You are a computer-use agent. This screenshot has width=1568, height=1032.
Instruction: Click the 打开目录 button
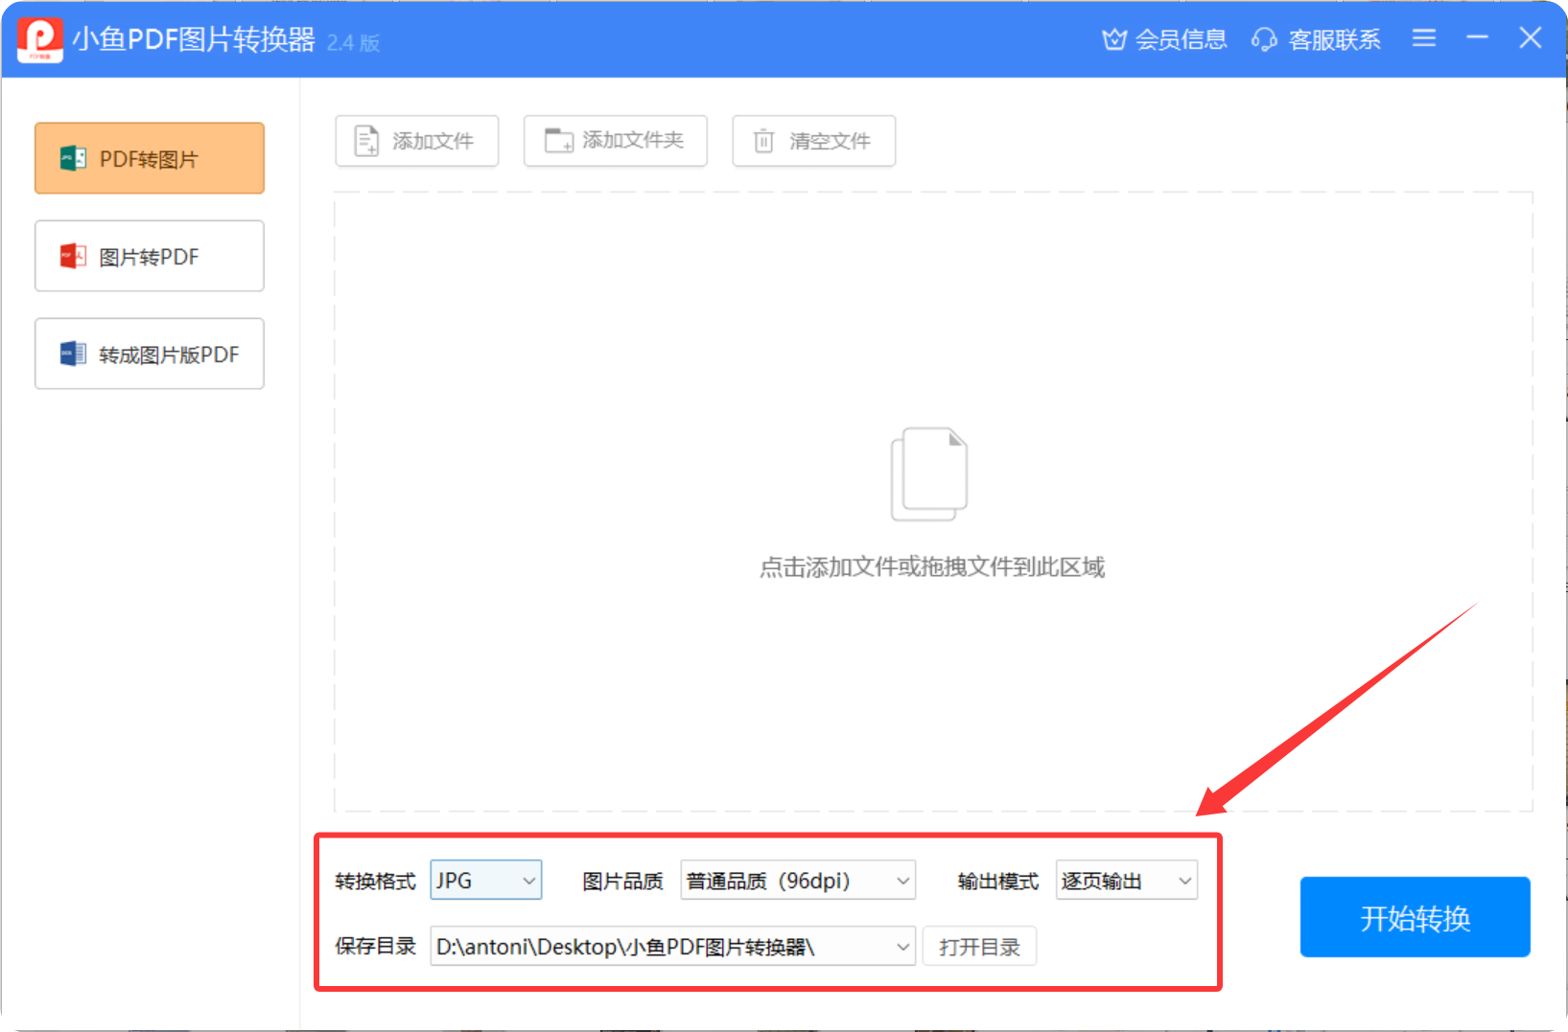(x=979, y=947)
